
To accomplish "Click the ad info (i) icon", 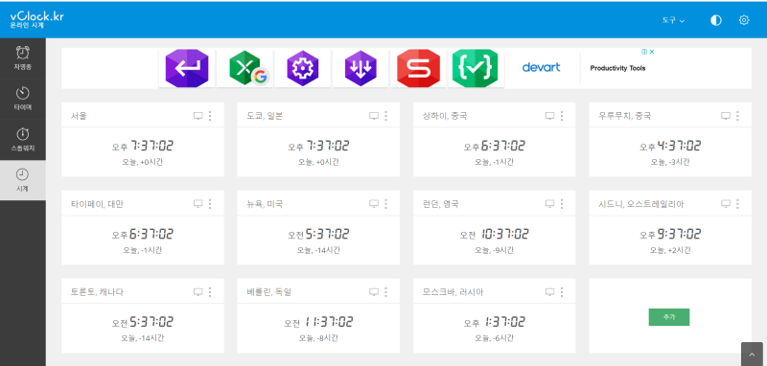I will 644,52.
